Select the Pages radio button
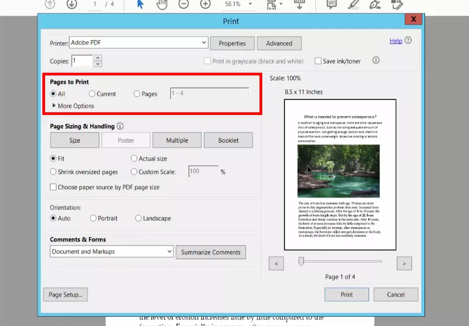The image size is (469, 326). (x=137, y=94)
